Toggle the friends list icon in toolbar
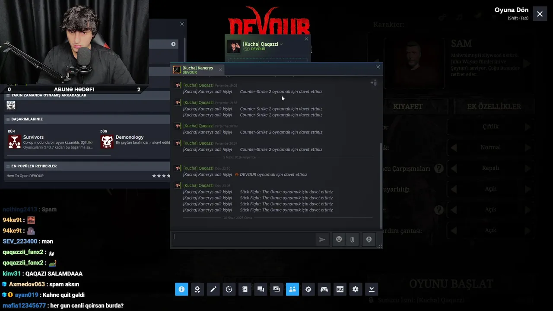553x311 pixels. (x=292, y=289)
